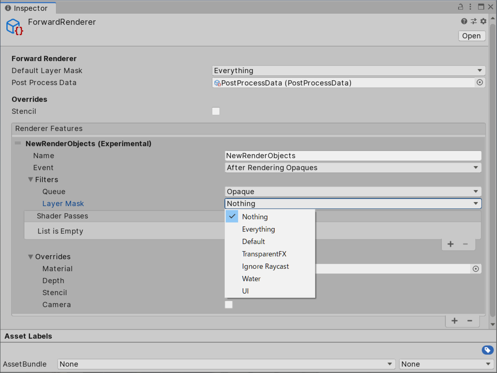Click the Name input field

pyautogui.click(x=353, y=155)
